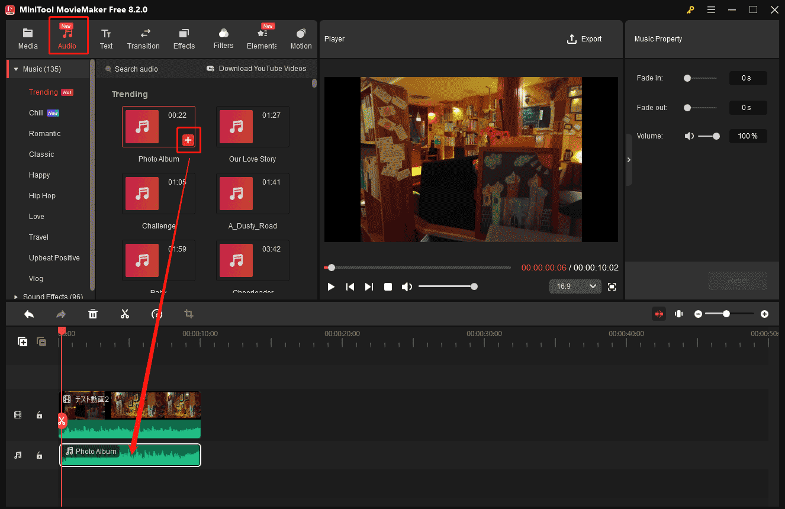
Task: Select the Romantic music category
Action: click(x=45, y=134)
